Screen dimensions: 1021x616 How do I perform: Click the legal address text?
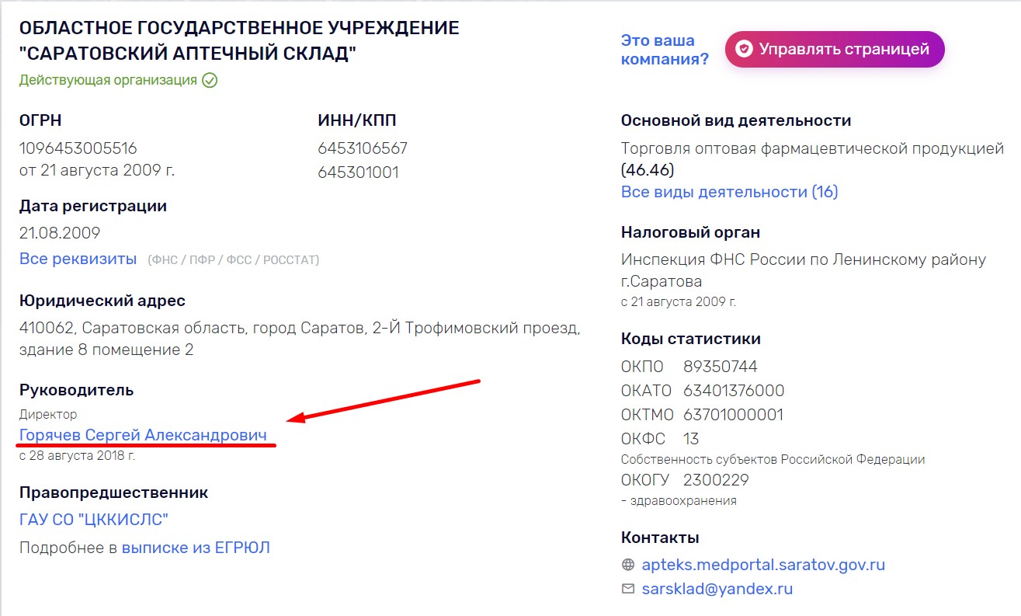click(x=300, y=339)
